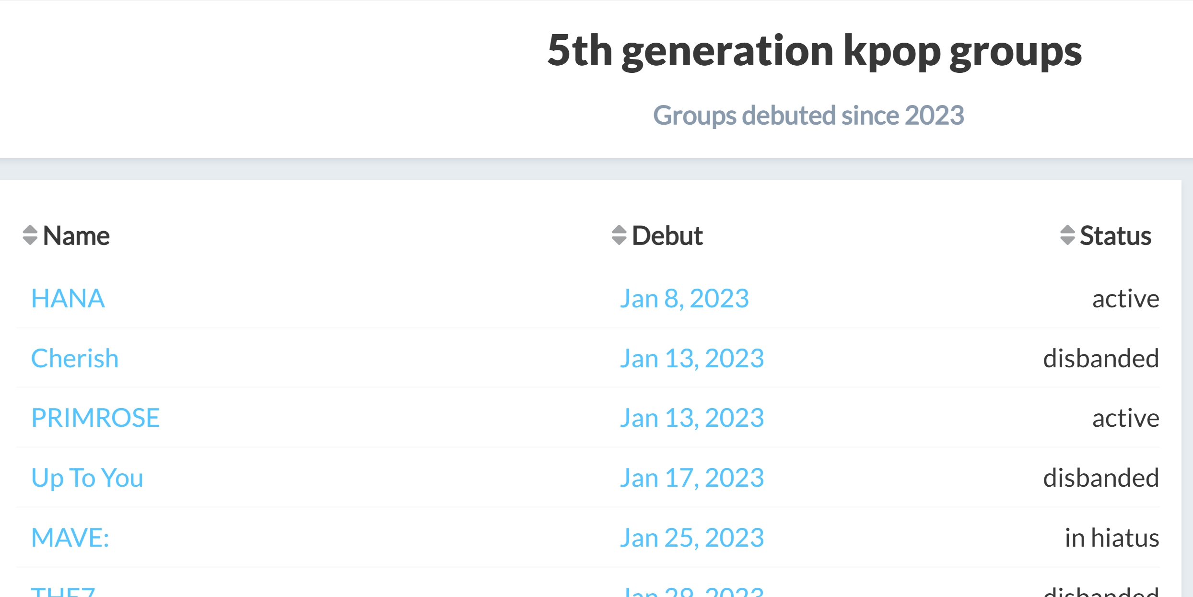Open the Cherish group page
The width and height of the screenshot is (1193, 597).
[x=75, y=358]
